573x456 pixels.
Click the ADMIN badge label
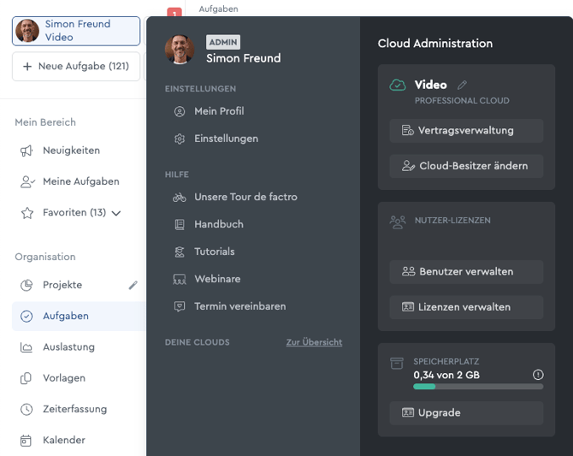pos(223,43)
